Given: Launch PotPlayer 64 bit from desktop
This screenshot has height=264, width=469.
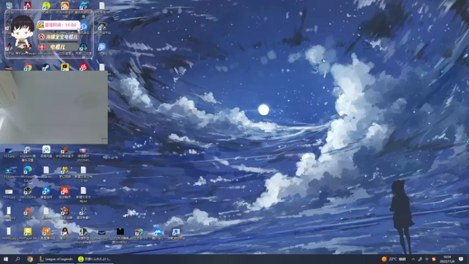Looking at the screenshot, I should tap(28, 235).
